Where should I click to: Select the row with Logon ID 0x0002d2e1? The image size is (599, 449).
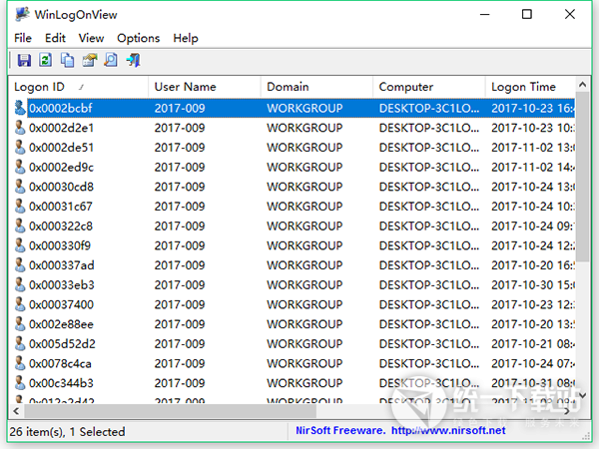tap(293, 128)
